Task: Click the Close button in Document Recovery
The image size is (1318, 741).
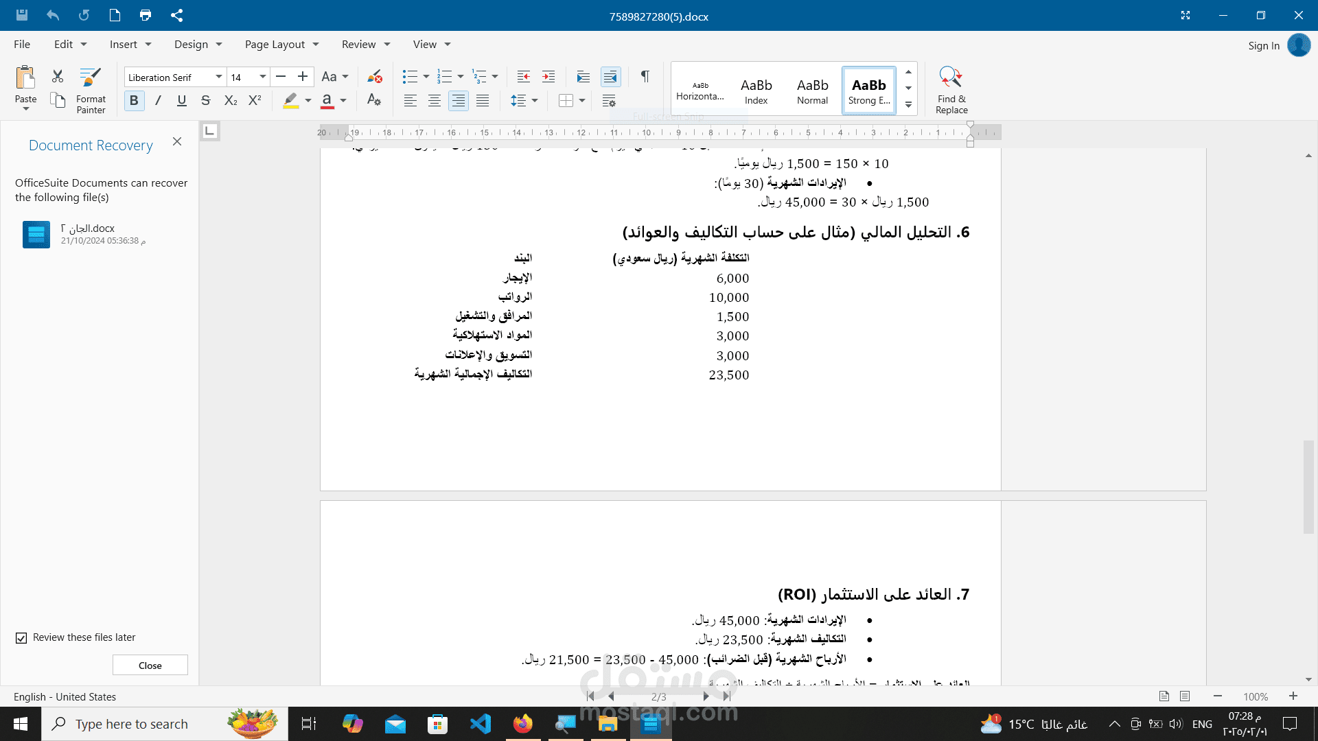Action: click(150, 666)
